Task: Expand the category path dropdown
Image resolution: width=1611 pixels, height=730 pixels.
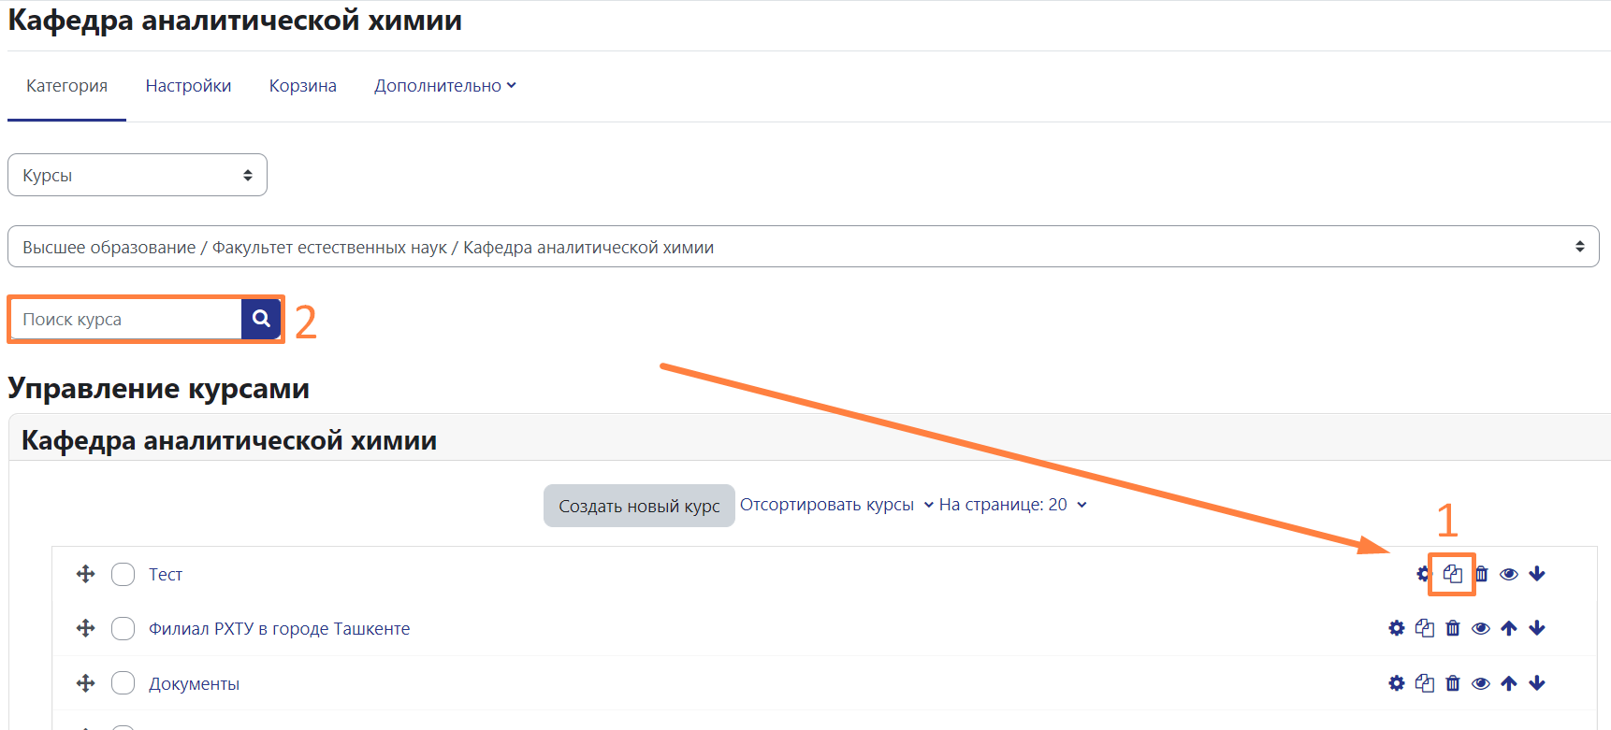Action: click(x=803, y=247)
